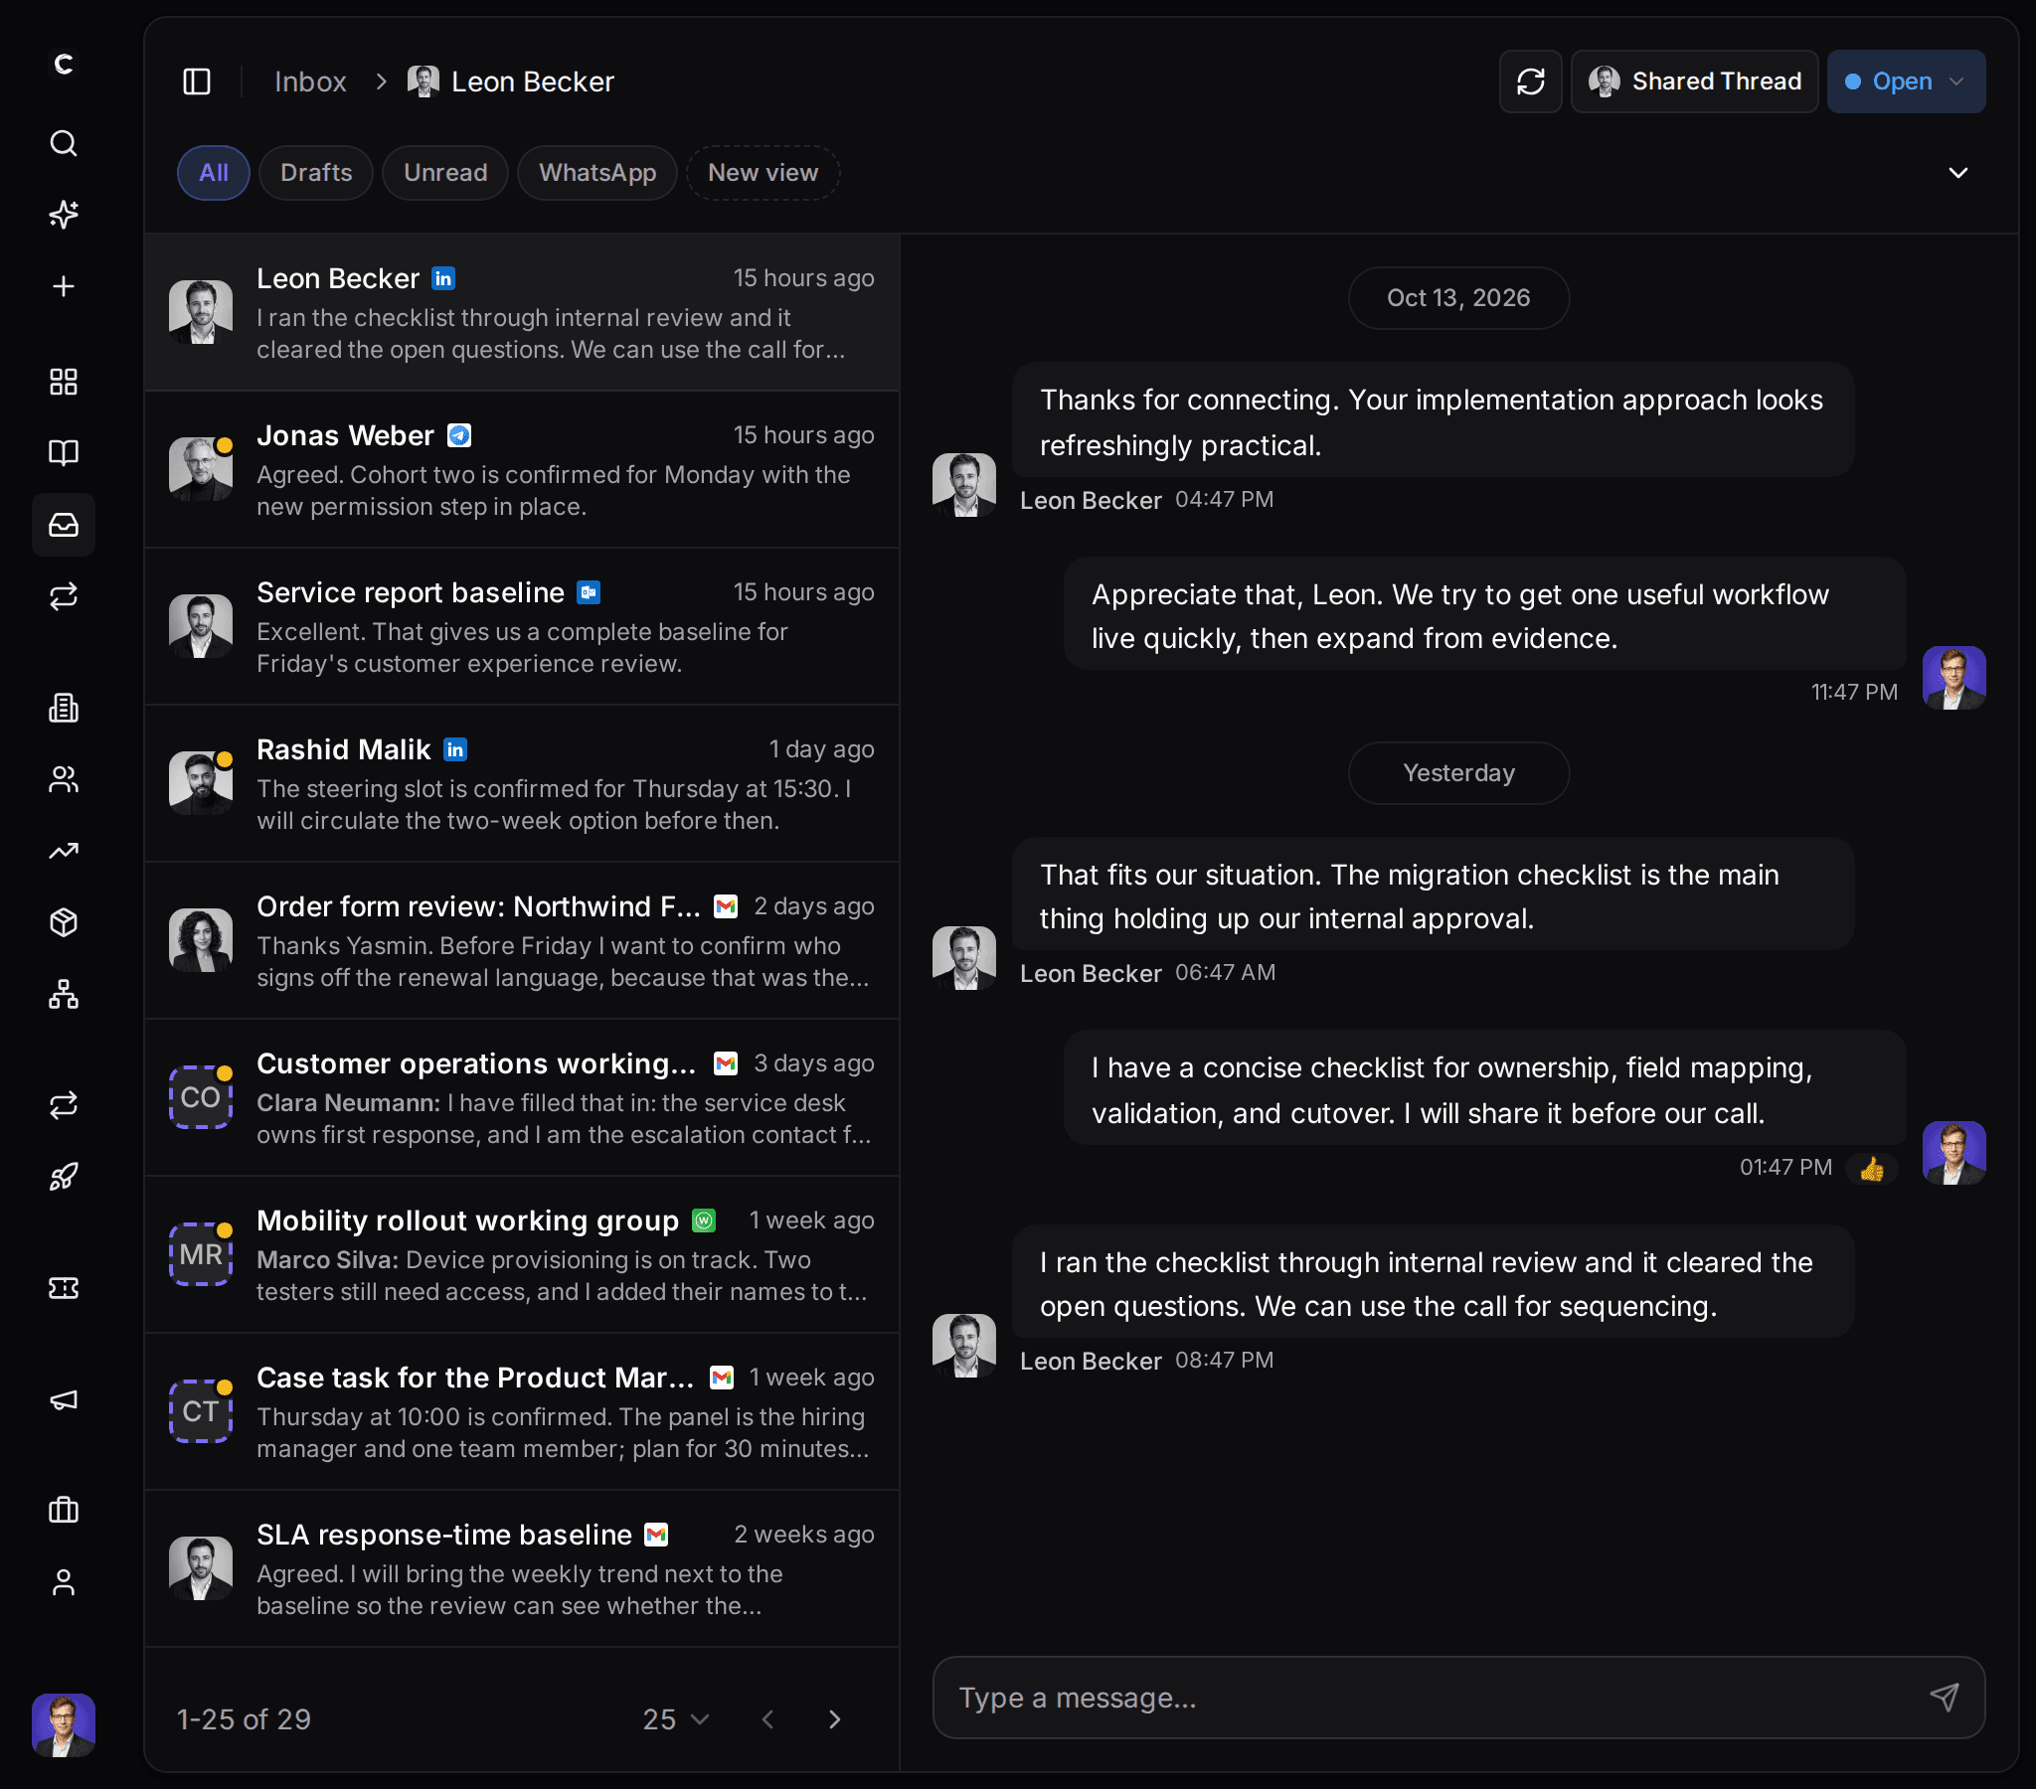Open the SLA response-time baseline thread
This screenshot has width=2036, height=1789.
tap(522, 1569)
